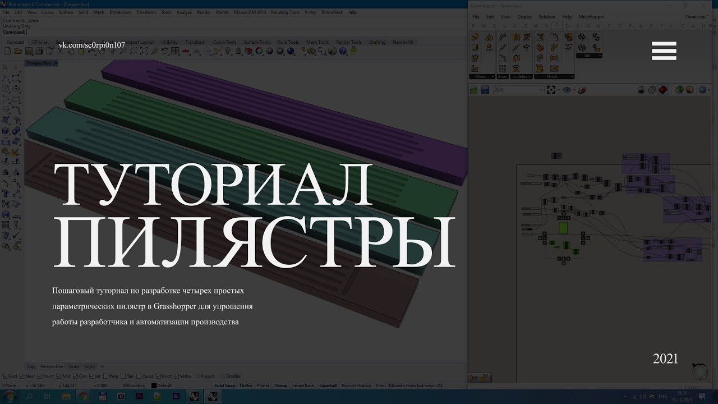This screenshot has height=404, width=718.
Task: Select the top-left component in Util panel
Action: coord(582,37)
